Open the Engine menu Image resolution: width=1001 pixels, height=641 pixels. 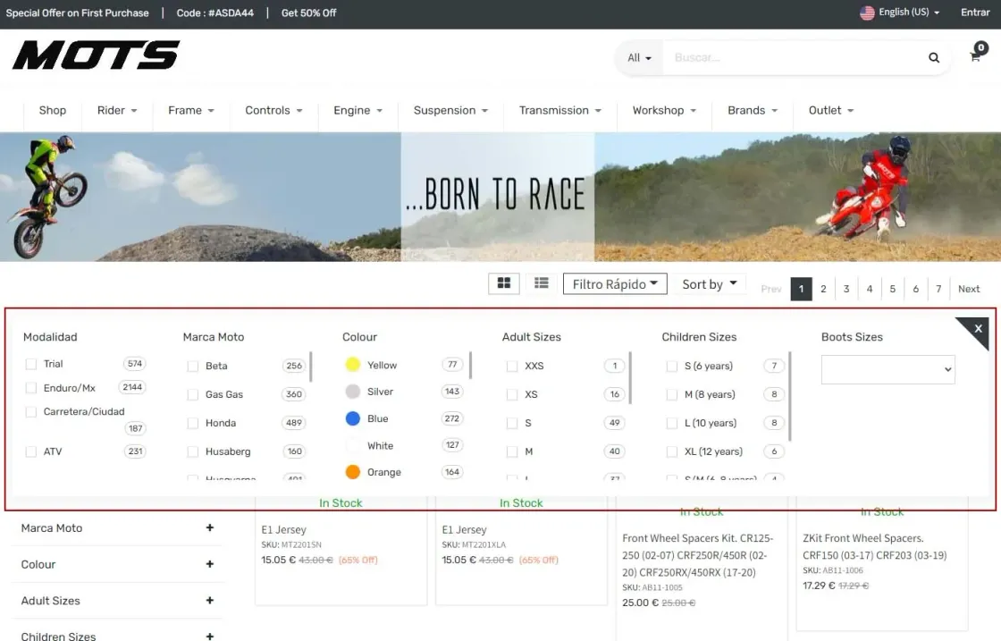pyautogui.click(x=357, y=111)
